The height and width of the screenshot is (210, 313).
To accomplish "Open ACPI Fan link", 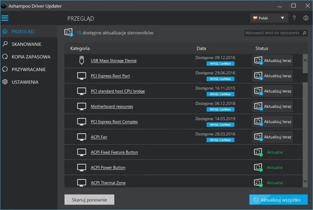I will click(x=99, y=137).
